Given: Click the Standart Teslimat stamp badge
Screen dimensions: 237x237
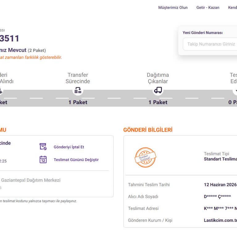Looking at the screenshot, I should [x=145, y=157].
